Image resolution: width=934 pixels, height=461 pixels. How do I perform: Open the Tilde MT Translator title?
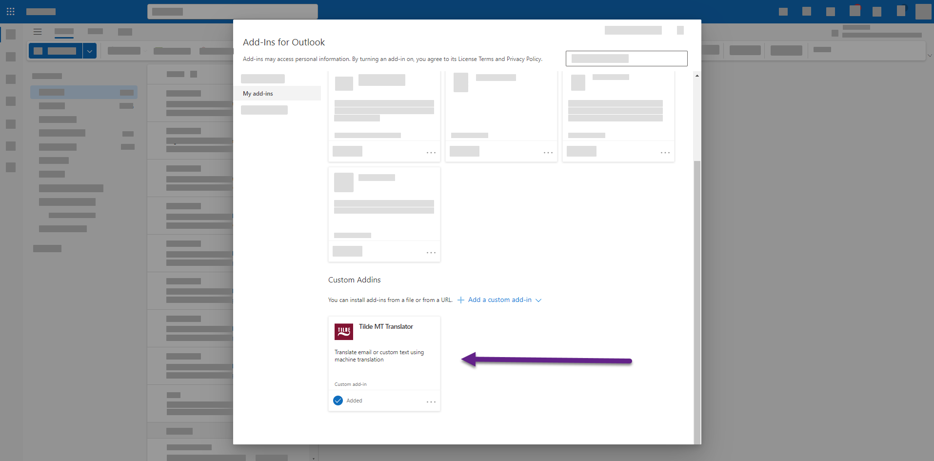(386, 327)
